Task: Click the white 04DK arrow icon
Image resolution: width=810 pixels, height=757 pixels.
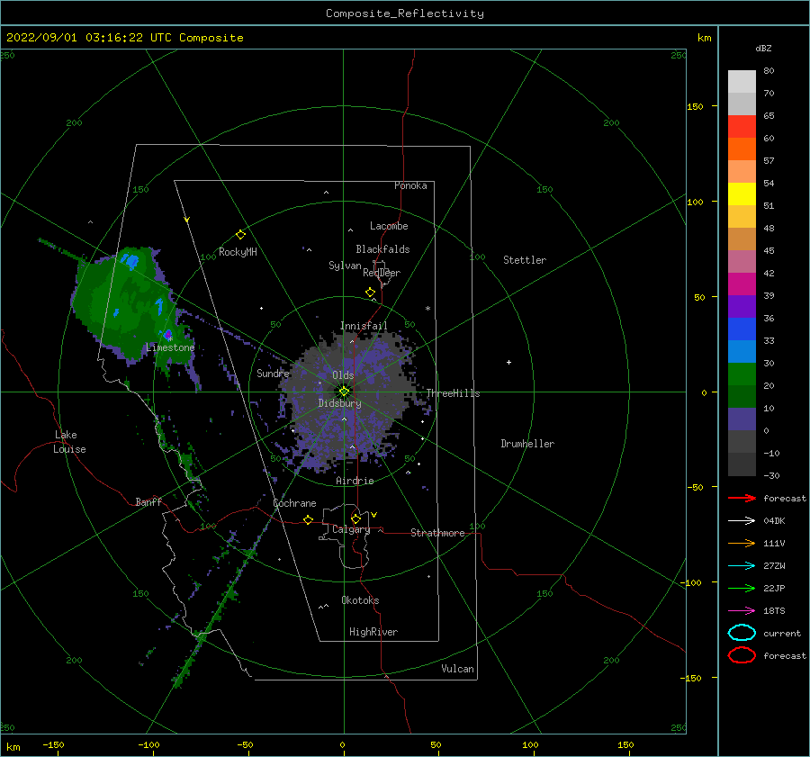Action: (742, 521)
